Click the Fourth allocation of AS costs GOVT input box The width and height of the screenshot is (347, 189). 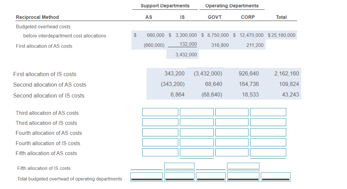pyautogui.click(x=232, y=132)
